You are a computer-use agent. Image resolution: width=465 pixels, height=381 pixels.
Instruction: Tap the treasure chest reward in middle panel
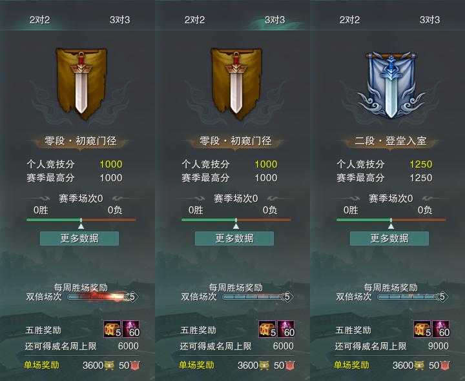(x=267, y=329)
